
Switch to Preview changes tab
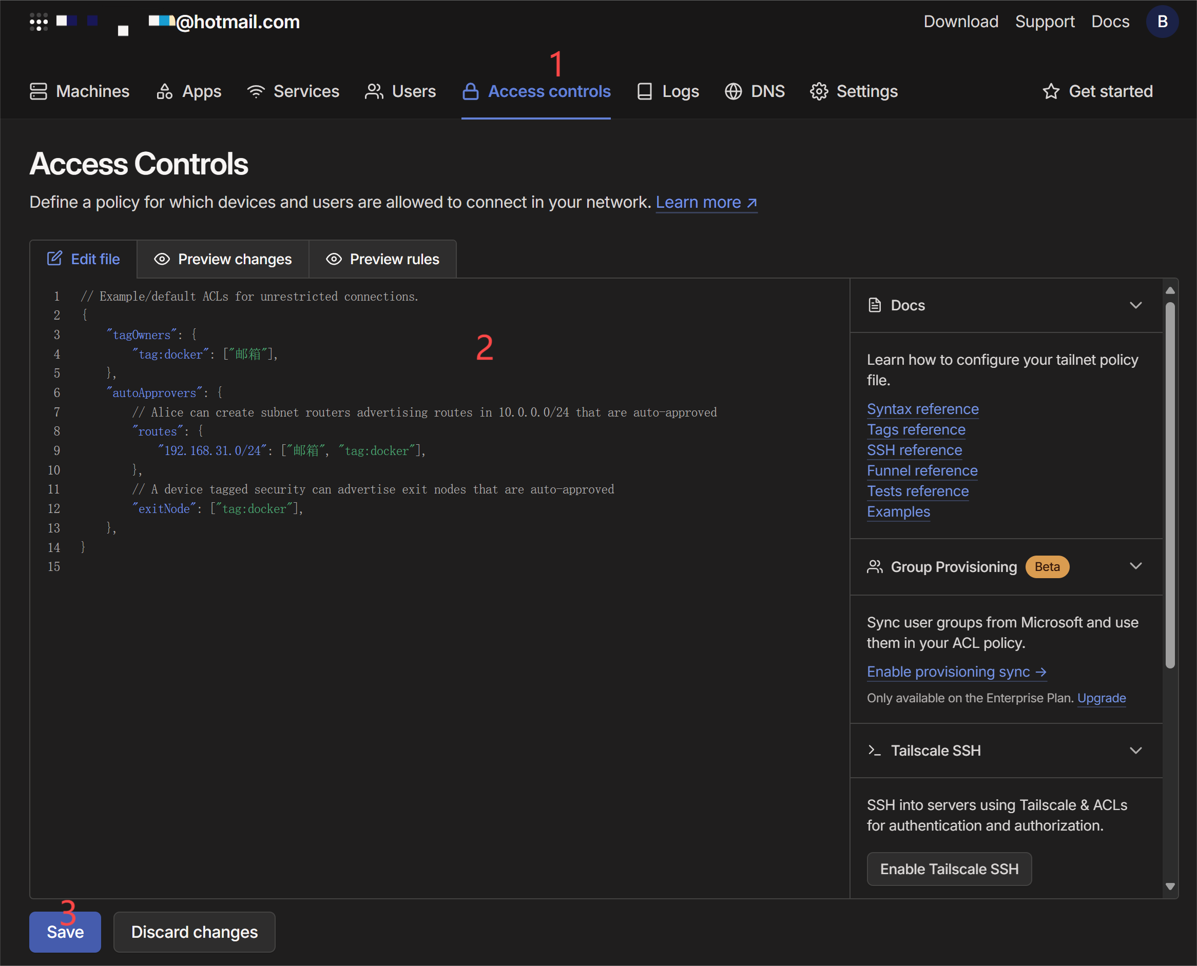223,259
